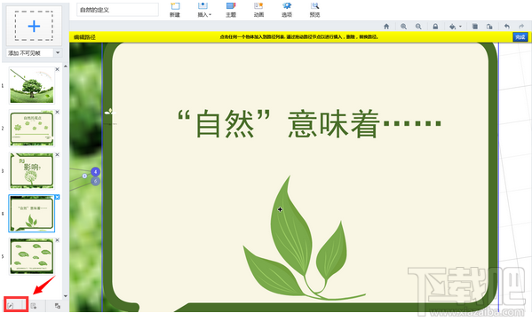
Task: Delete slide 3 with its X button
Action: (58, 155)
